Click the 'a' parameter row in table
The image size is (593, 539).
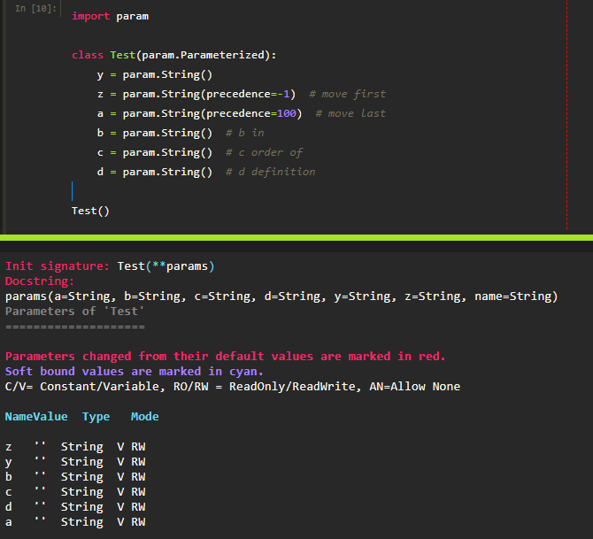[75, 522]
